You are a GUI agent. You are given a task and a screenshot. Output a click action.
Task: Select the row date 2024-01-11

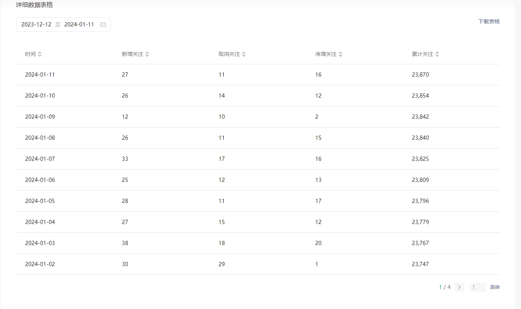pyautogui.click(x=40, y=75)
